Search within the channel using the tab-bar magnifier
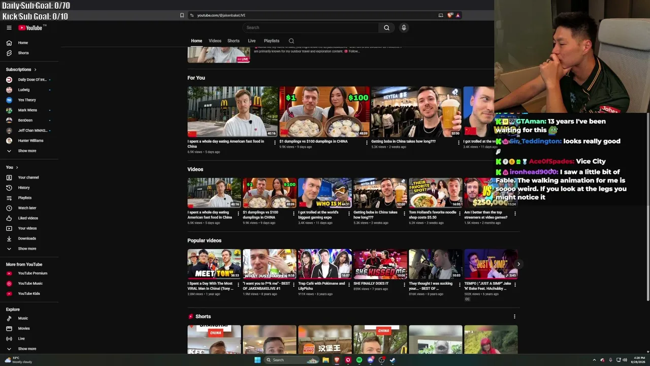The width and height of the screenshot is (650, 366). click(x=291, y=41)
